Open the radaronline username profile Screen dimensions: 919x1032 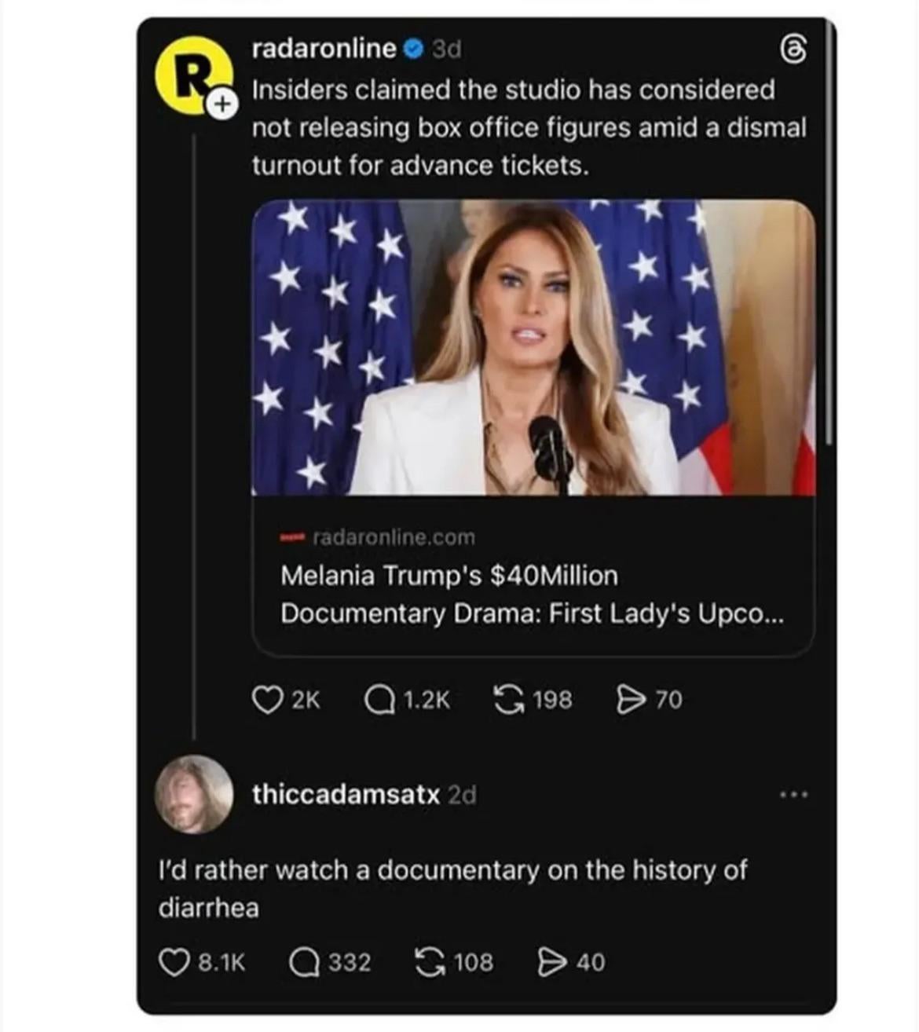pyautogui.click(x=324, y=49)
